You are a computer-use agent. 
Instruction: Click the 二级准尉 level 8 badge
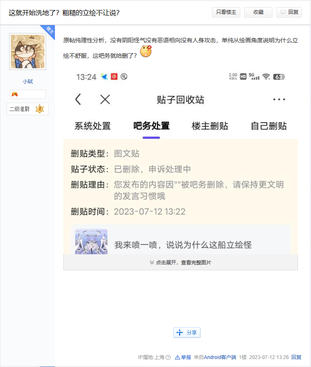coord(28,109)
